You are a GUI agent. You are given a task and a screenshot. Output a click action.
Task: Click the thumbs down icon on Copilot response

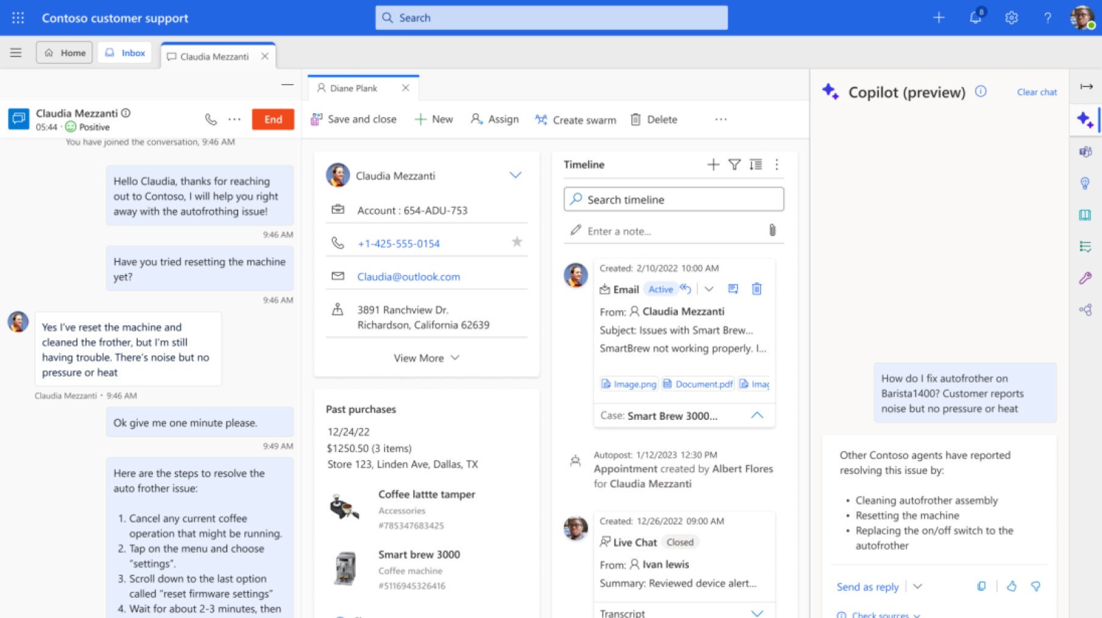(x=1036, y=586)
